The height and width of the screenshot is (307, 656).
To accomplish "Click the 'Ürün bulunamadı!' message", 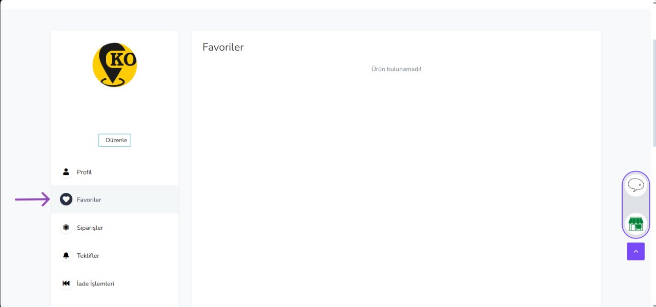I will click(x=396, y=69).
